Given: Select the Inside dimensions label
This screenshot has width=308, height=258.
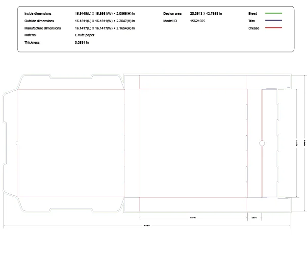Looking at the screenshot, I should (38, 14).
